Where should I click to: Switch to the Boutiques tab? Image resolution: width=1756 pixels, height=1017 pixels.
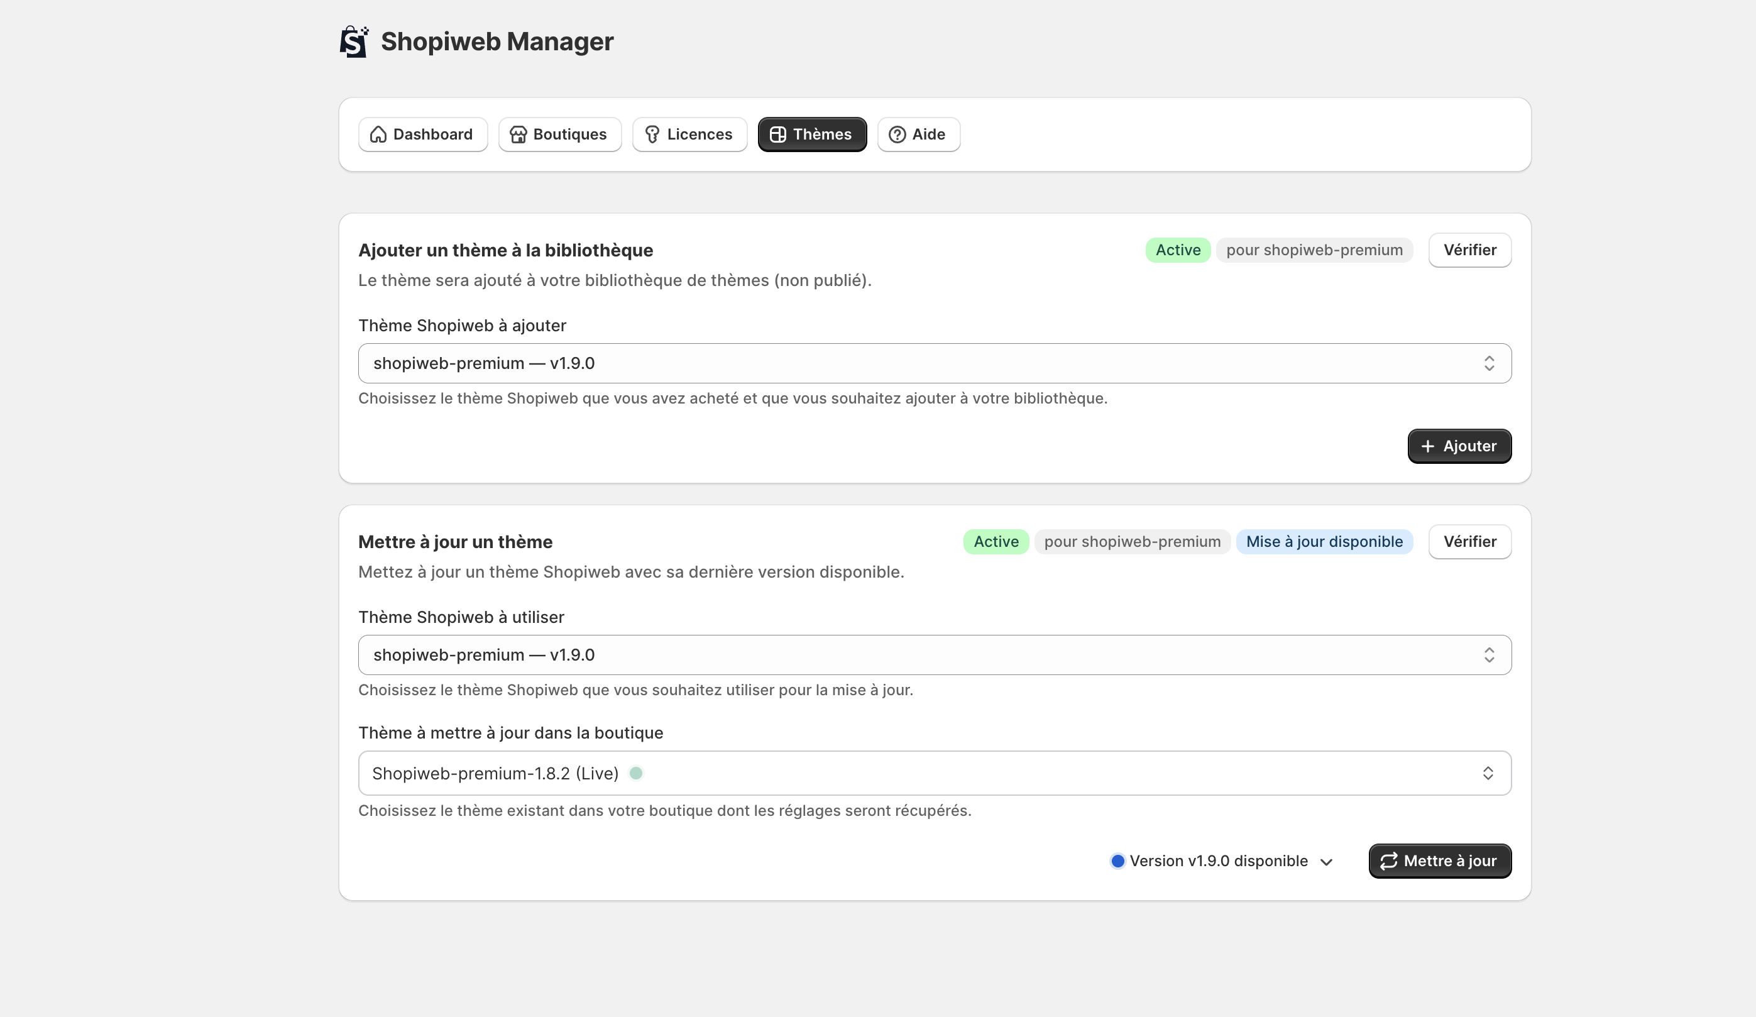point(559,135)
